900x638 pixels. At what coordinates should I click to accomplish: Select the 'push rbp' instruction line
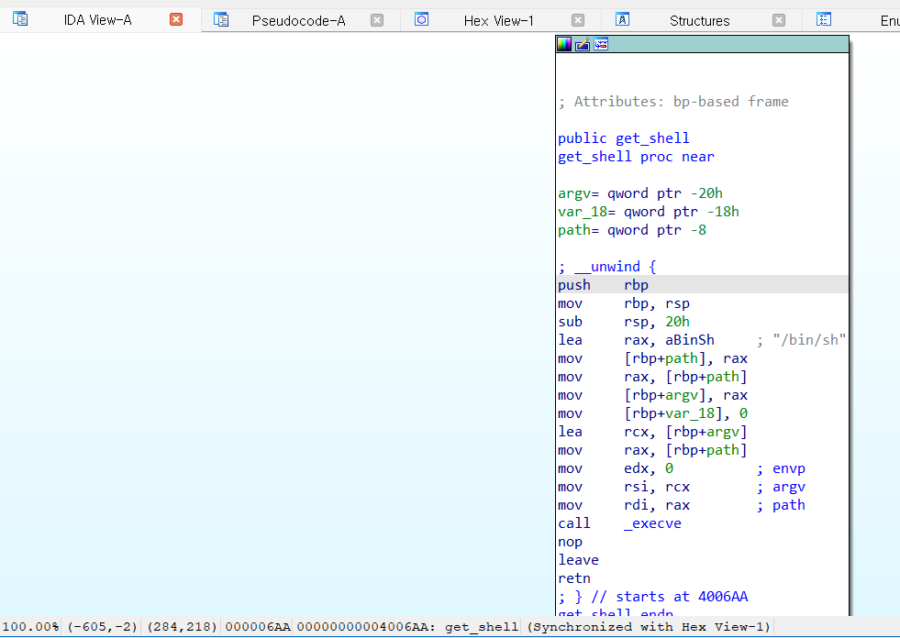[702, 284]
